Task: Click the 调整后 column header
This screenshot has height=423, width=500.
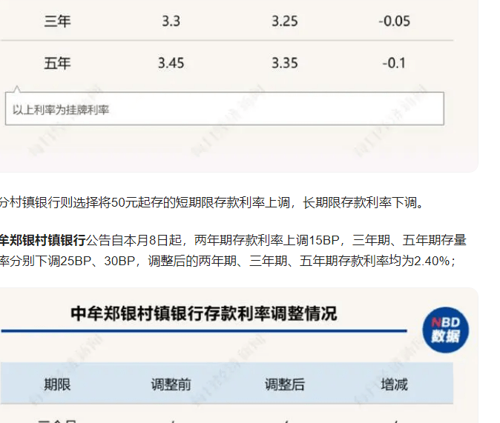Action: 284,384
